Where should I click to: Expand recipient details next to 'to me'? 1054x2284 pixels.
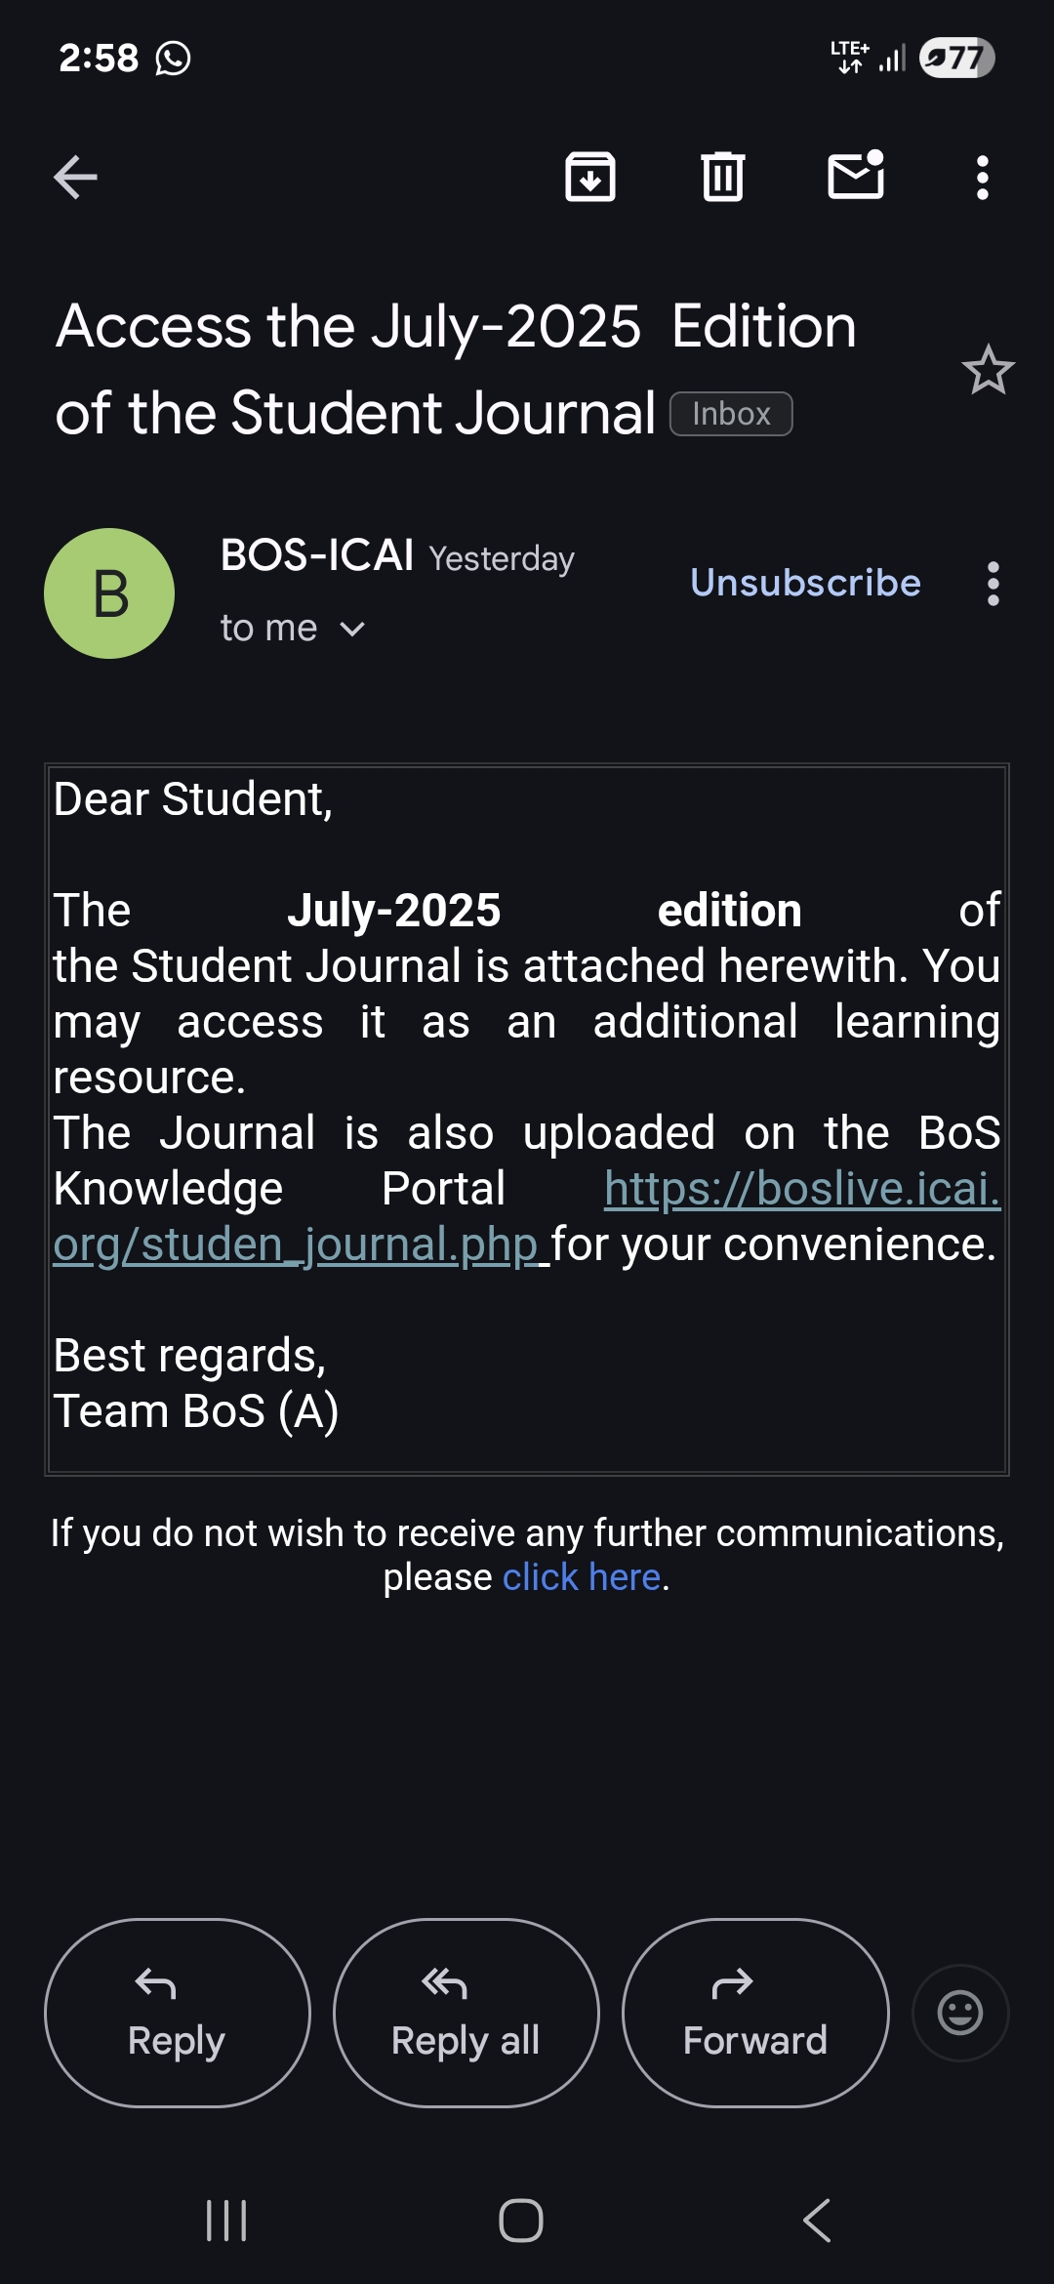(352, 630)
